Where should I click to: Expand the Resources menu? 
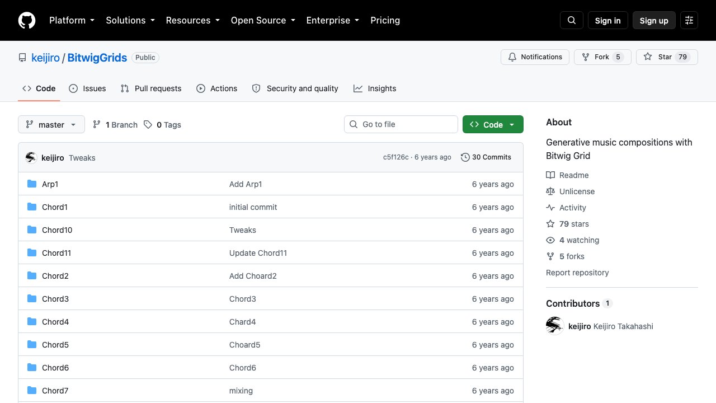pos(192,20)
